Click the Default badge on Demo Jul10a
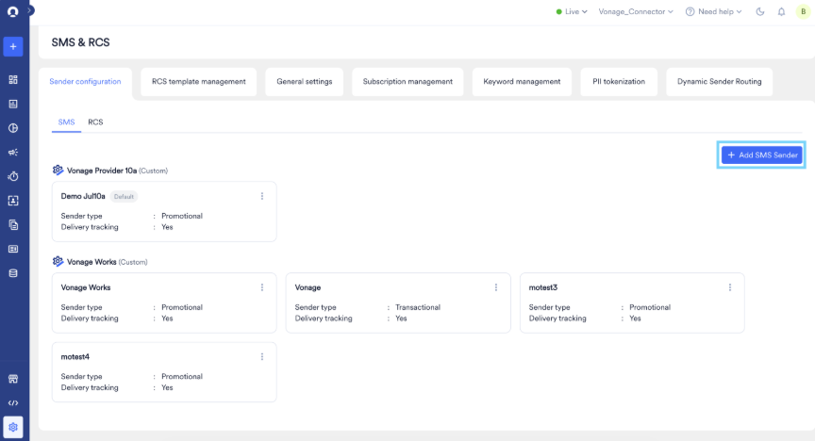The width and height of the screenshot is (815, 441). (x=124, y=196)
